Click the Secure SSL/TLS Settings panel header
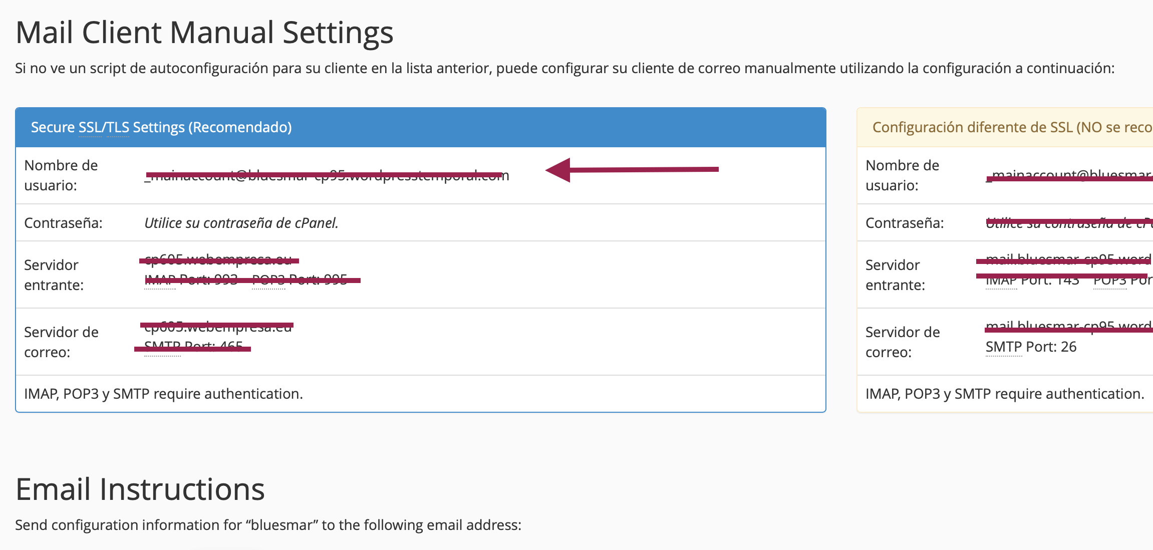The width and height of the screenshot is (1153, 550). [421, 127]
